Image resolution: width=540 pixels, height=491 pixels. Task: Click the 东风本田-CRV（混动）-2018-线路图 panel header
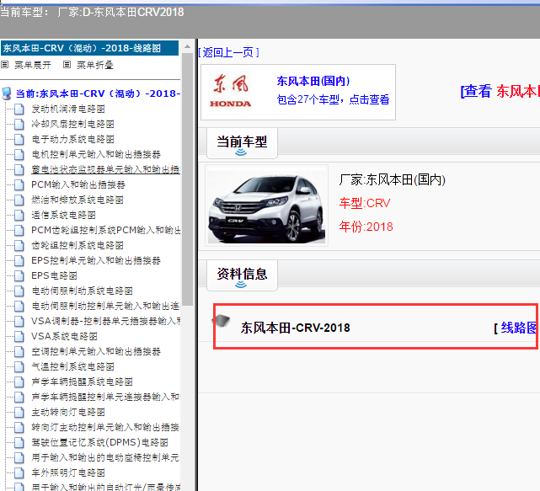pos(90,48)
